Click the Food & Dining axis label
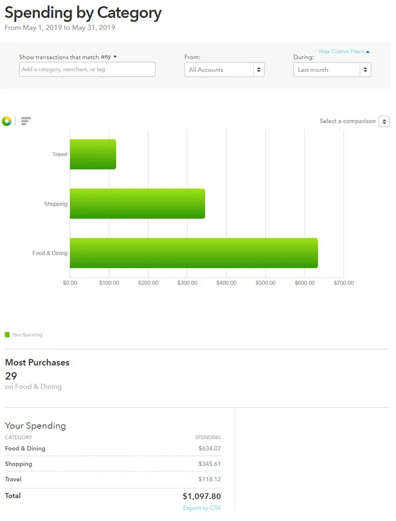 click(50, 253)
